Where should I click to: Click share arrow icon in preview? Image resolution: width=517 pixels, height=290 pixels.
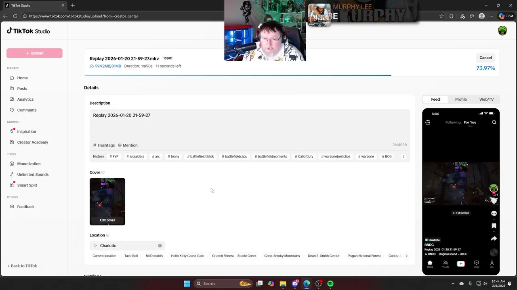tap(494, 238)
